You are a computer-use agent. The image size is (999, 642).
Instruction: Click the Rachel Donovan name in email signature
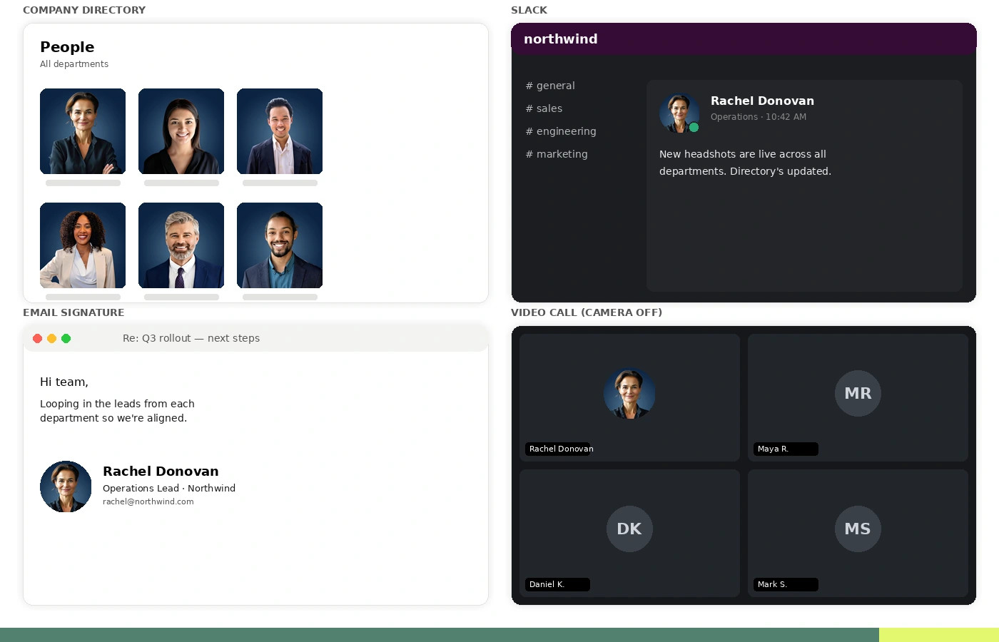point(161,472)
